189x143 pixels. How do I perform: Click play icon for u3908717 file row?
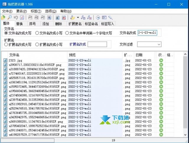point(161,65)
